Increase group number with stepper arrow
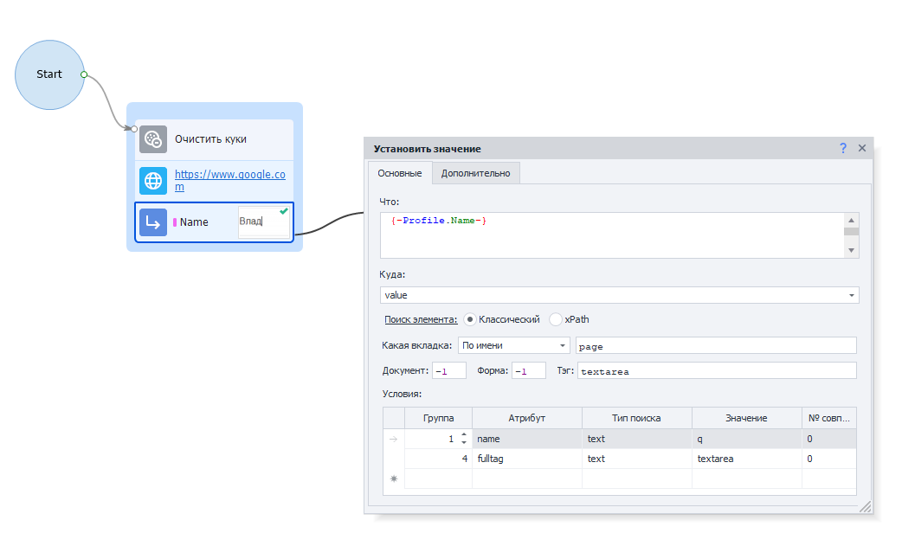The image size is (902, 546). tap(464, 435)
